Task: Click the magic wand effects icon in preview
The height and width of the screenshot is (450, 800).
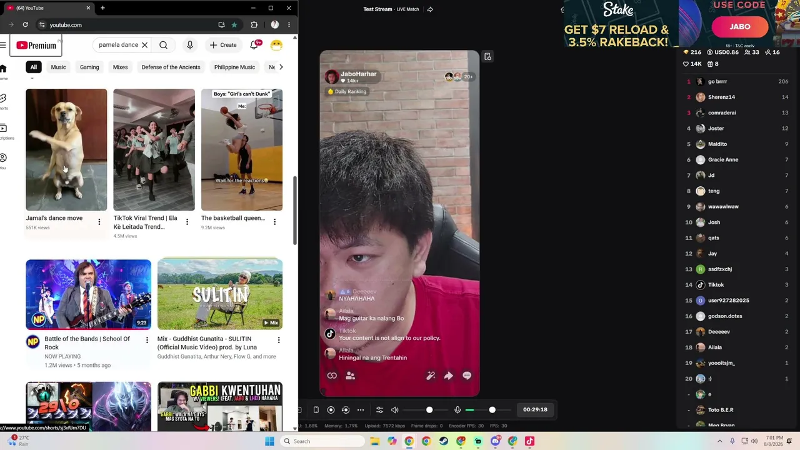Action: (431, 376)
